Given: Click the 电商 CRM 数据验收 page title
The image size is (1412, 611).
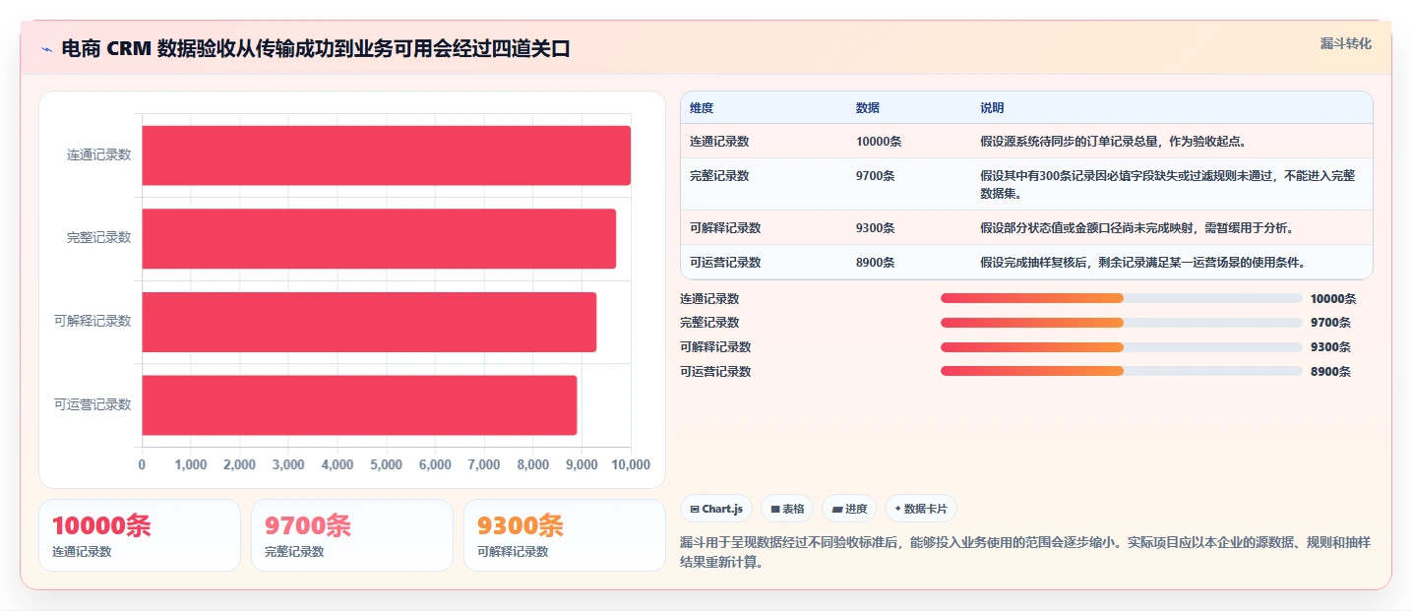Looking at the screenshot, I should pos(315,49).
